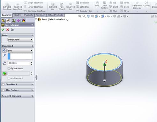Click the extrude depth handle arrow
The height and width of the screenshot is (122, 157).
pyautogui.click(x=105, y=81)
